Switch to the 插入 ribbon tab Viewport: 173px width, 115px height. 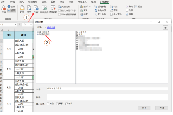tap(21, 2)
